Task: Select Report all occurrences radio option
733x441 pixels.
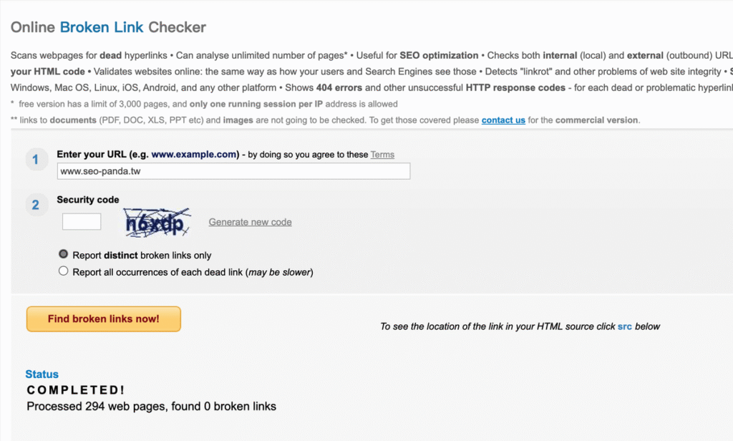Action: point(63,271)
